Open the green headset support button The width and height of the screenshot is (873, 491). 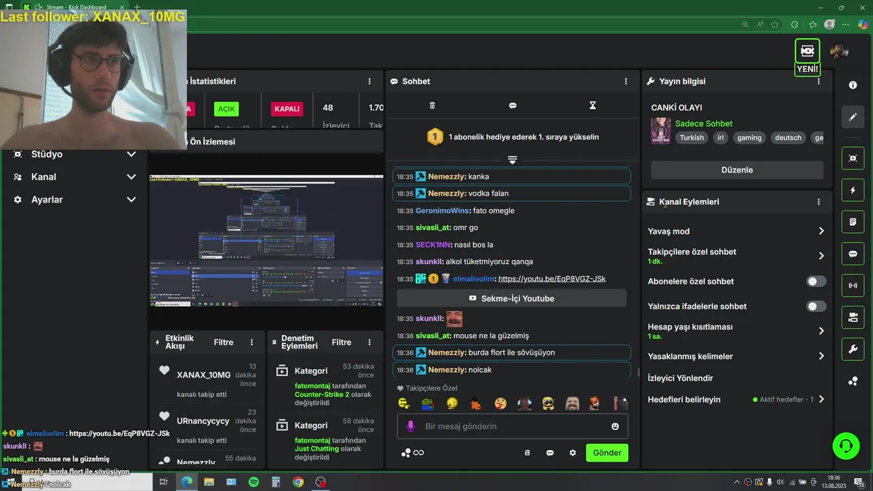click(846, 446)
